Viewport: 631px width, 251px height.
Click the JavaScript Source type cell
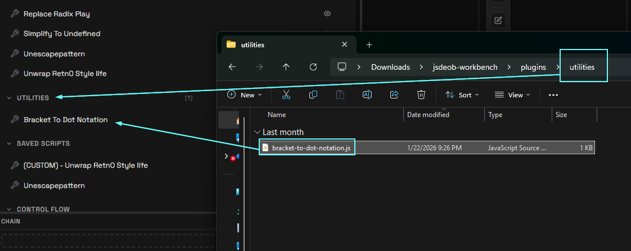tap(517, 148)
